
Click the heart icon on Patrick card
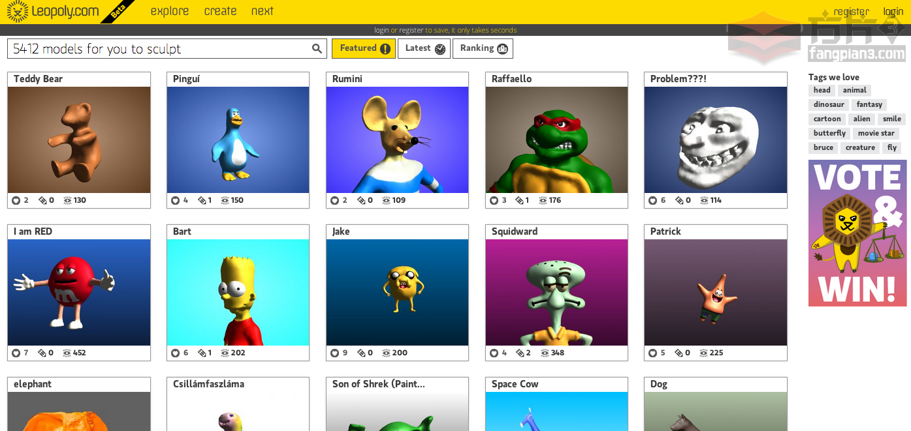653,353
